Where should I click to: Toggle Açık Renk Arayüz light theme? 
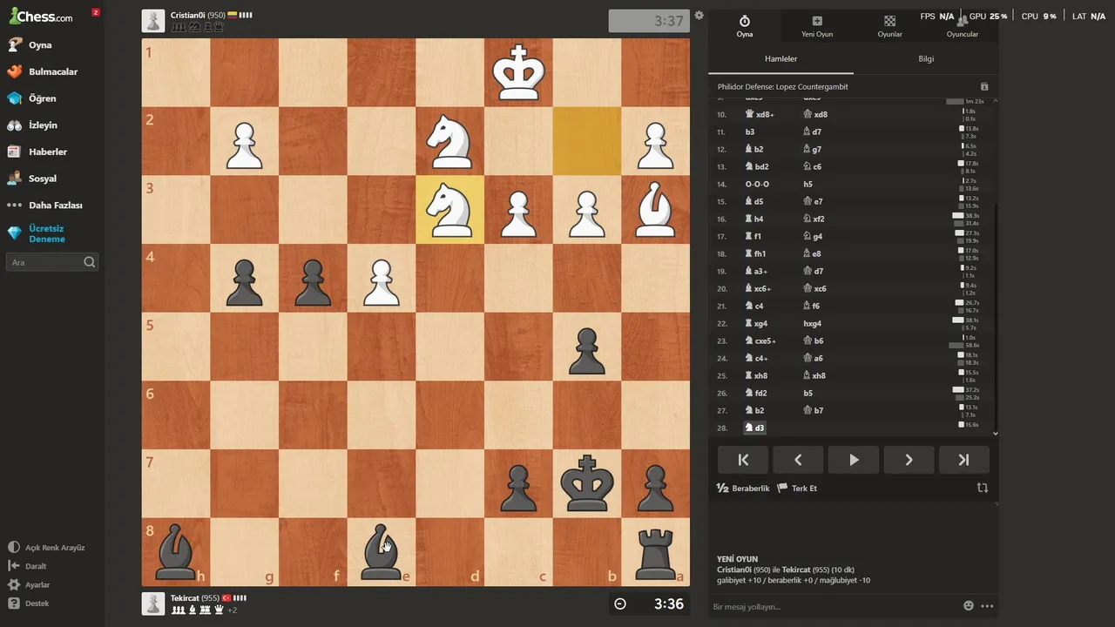[x=47, y=548]
